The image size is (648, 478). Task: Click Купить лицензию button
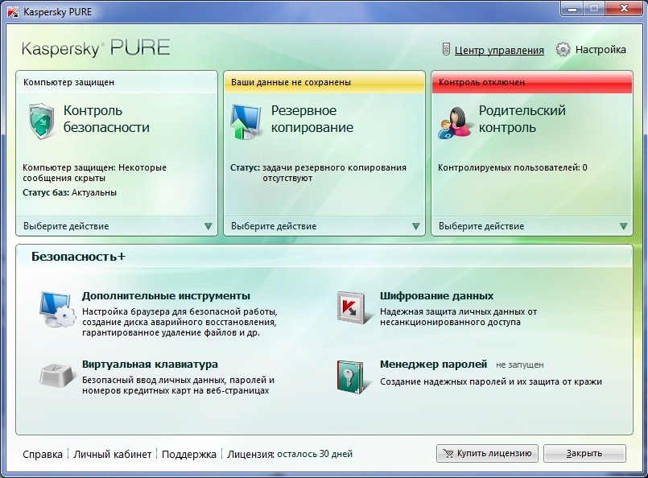[x=487, y=454]
